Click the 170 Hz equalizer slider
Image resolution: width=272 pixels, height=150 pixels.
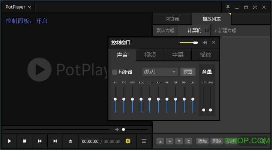pos(124,99)
